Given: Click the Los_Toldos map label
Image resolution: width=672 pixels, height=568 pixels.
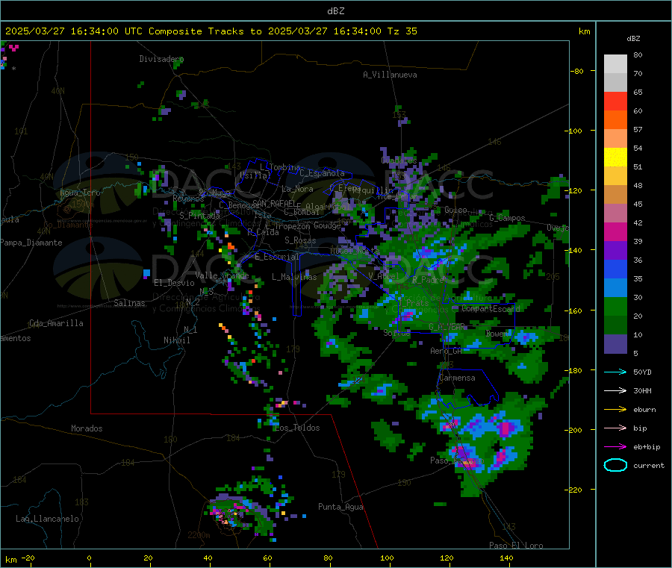Looking at the screenshot, I should 297,428.
